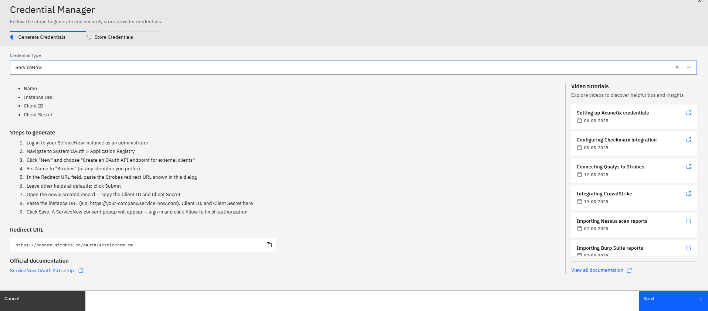Click the calendar icon under Acunetix credentials
This screenshot has height=311, width=708.
[579, 121]
